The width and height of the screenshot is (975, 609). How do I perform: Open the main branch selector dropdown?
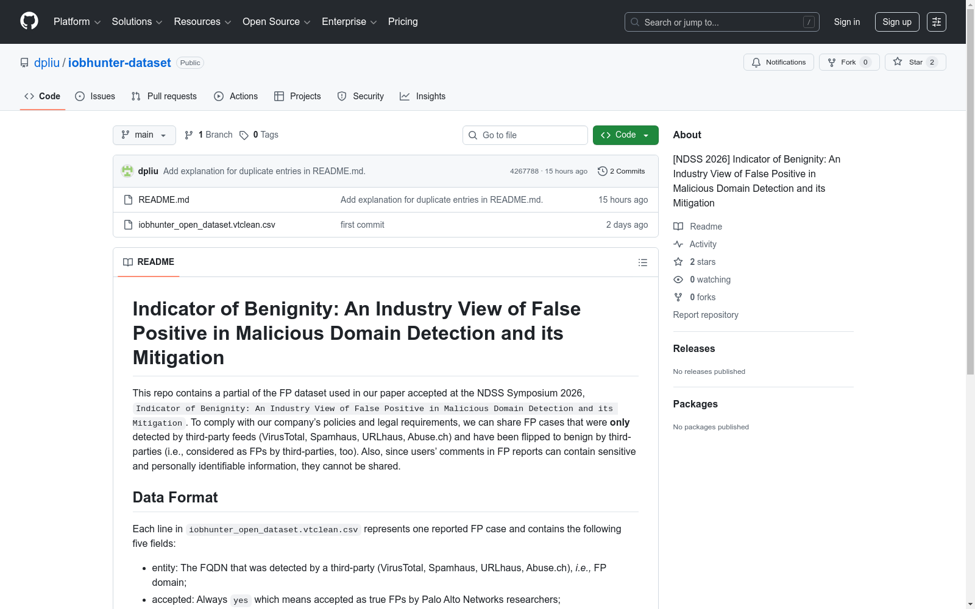click(144, 135)
